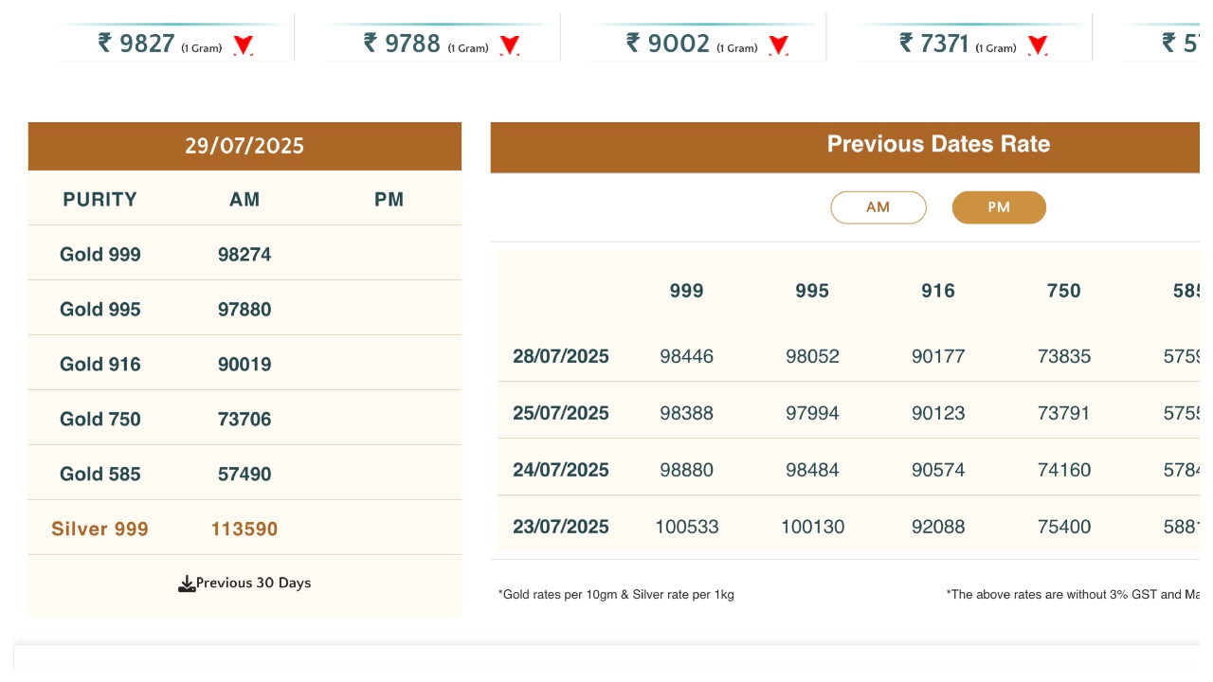Select the 23/07/2025 row date
This screenshot has width=1213, height=682.
[x=561, y=527]
